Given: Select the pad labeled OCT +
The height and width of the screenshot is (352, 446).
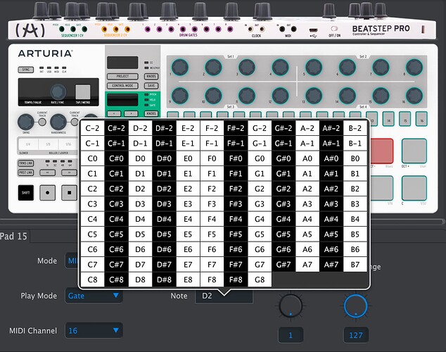Looking at the screenshot, I should pos(414,151).
